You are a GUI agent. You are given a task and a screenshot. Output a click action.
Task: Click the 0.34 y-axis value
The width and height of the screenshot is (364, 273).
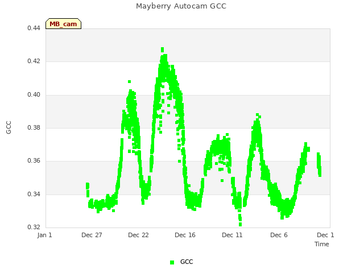(x=34, y=194)
